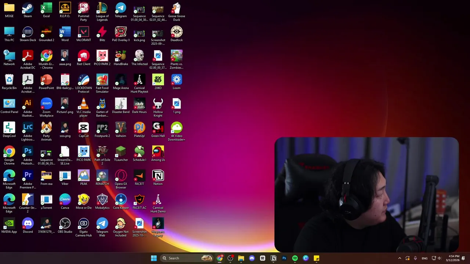Image resolution: width=470 pixels, height=264 pixels.
Task: Open VLC media player shortcut
Action: (83, 108)
